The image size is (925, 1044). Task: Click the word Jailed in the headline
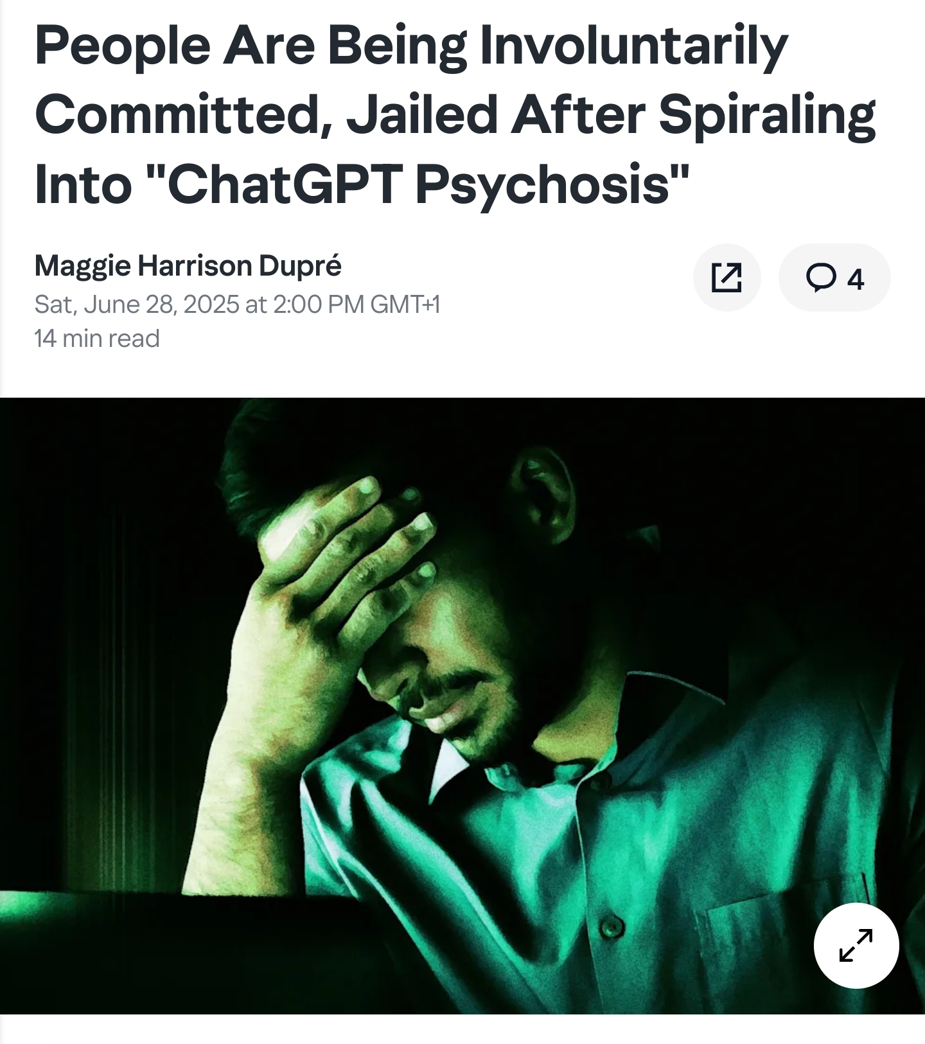(x=423, y=116)
